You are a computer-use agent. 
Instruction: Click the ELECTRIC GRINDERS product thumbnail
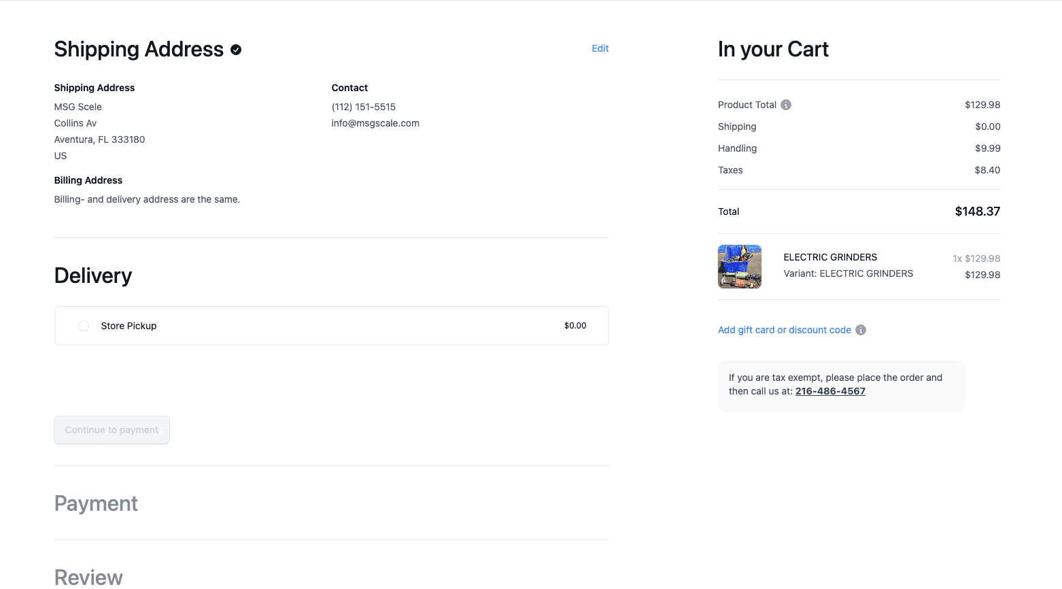(x=739, y=266)
